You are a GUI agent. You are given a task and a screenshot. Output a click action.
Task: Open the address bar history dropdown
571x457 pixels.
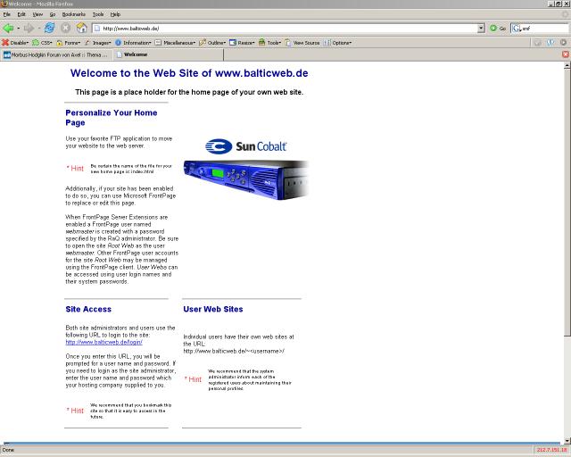(x=481, y=28)
